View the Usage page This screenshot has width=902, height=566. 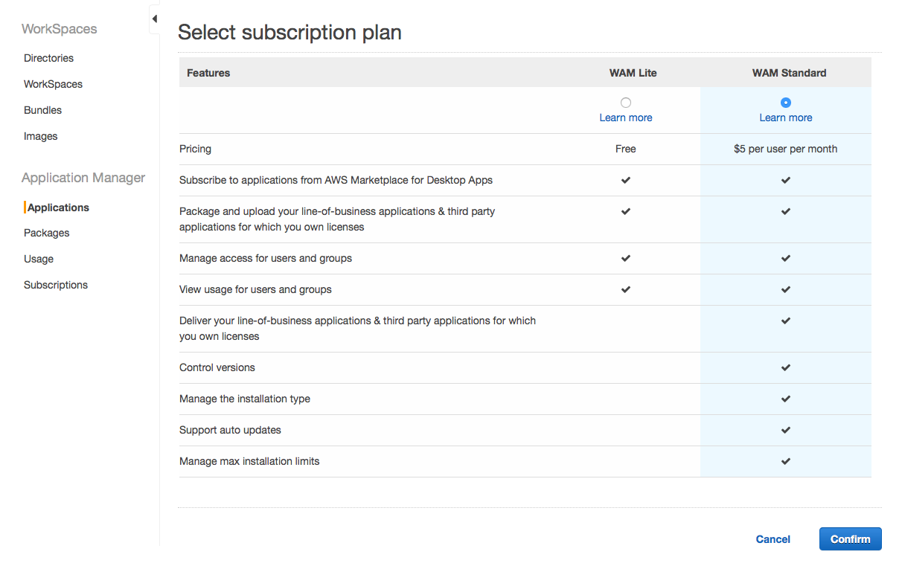pos(38,258)
